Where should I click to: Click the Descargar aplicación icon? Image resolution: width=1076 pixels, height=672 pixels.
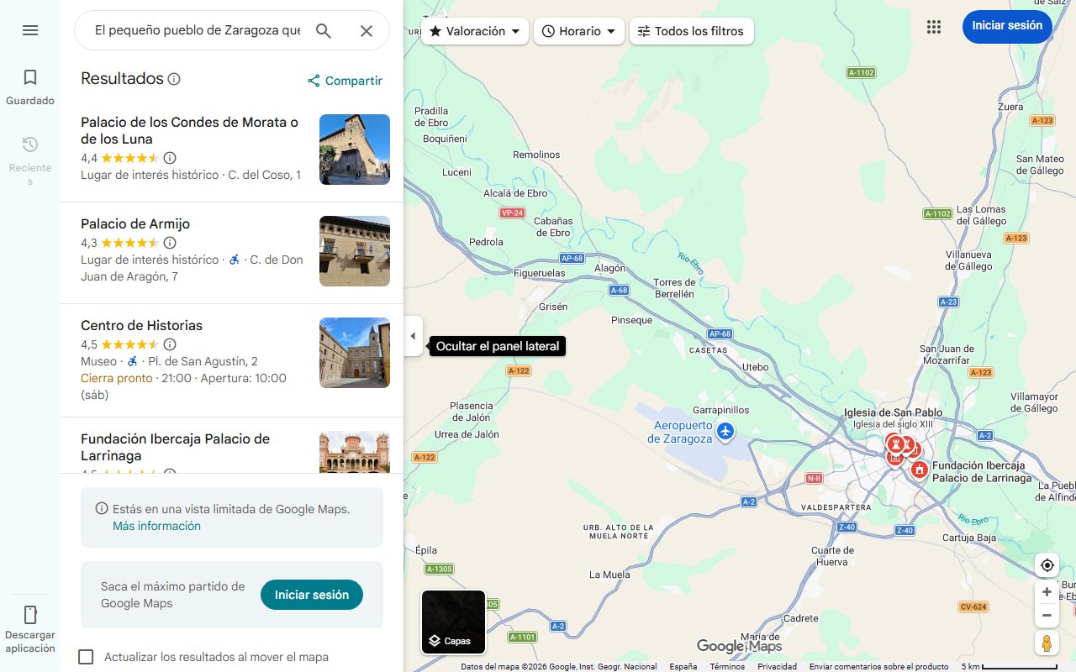click(x=29, y=615)
